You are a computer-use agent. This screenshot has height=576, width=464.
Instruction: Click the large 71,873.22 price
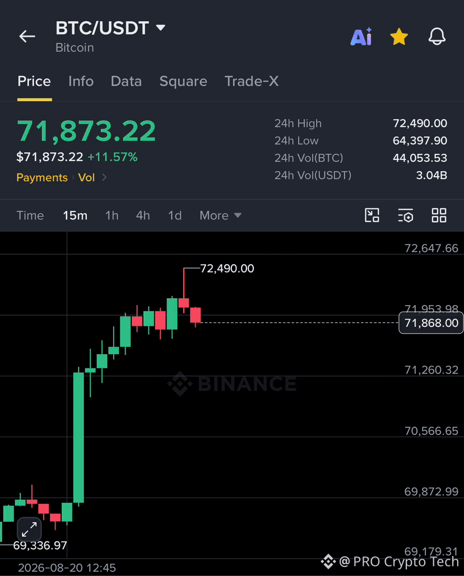click(86, 131)
